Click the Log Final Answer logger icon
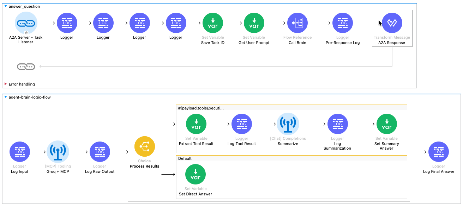The width and height of the screenshot is (463, 207). (x=439, y=151)
